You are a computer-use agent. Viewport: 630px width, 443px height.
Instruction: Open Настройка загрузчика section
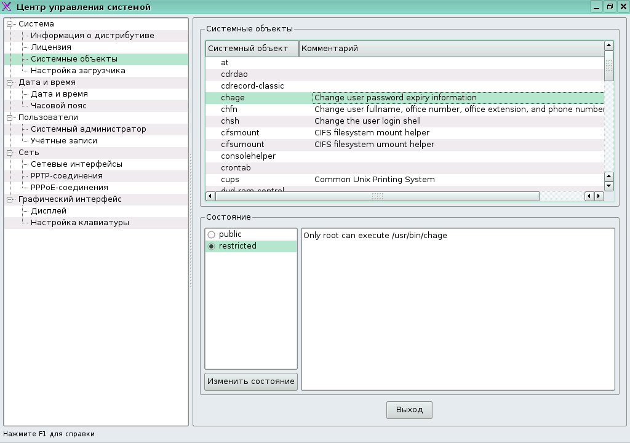[x=78, y=71]
